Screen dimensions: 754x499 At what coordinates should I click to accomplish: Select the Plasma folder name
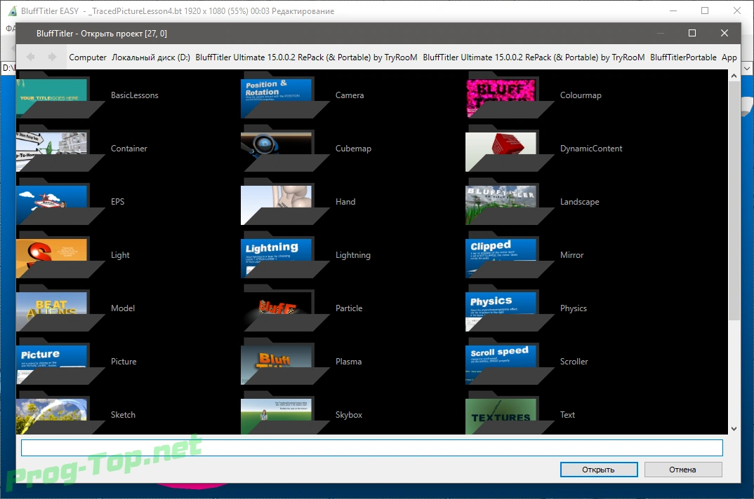(348, 362)
